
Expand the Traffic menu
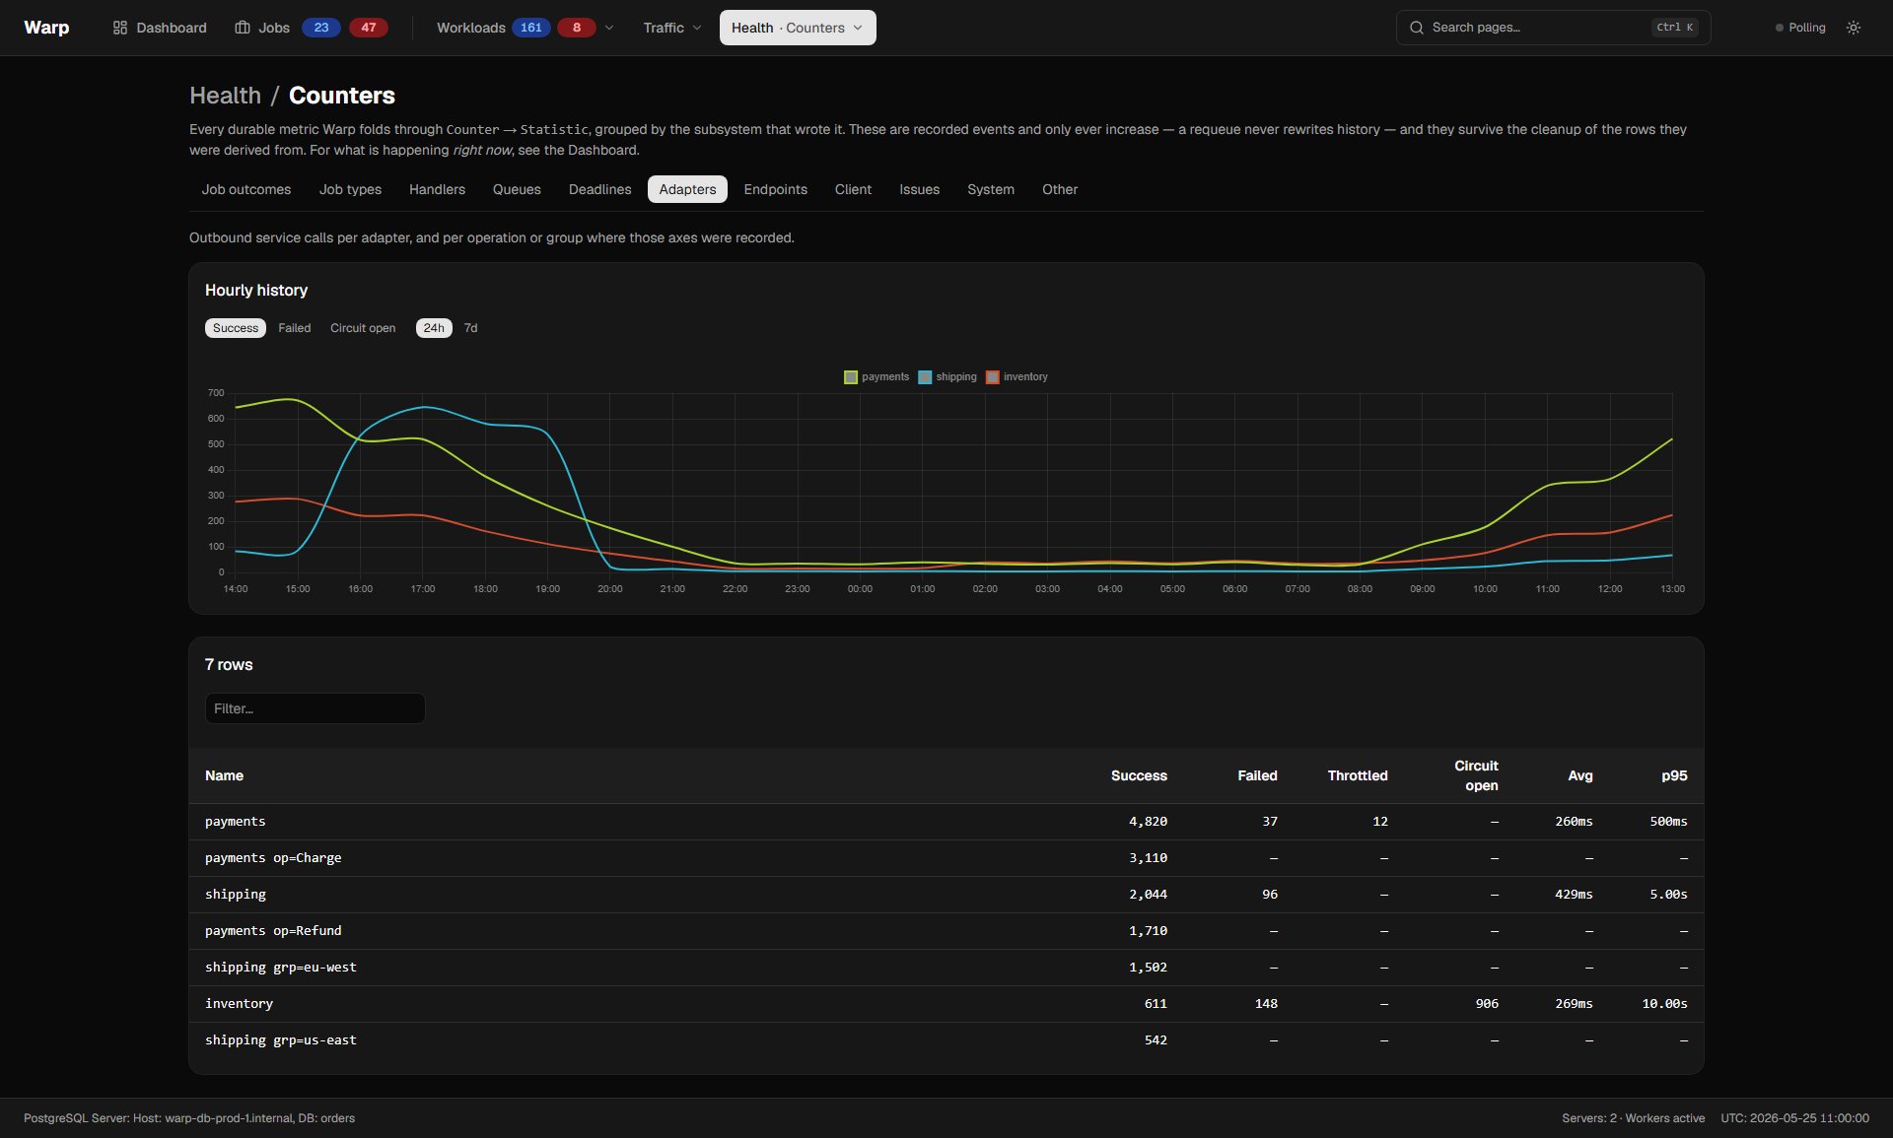[x=672, y=28]
